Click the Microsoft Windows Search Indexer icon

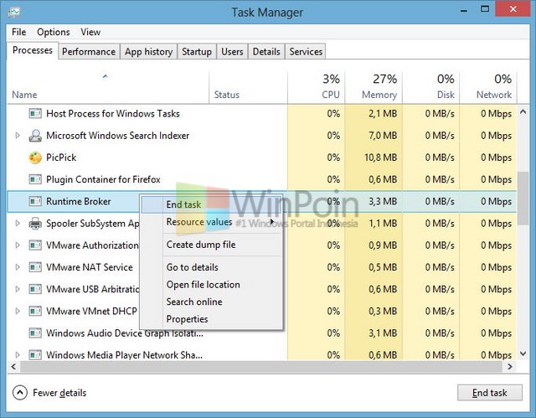click(35, 136)
